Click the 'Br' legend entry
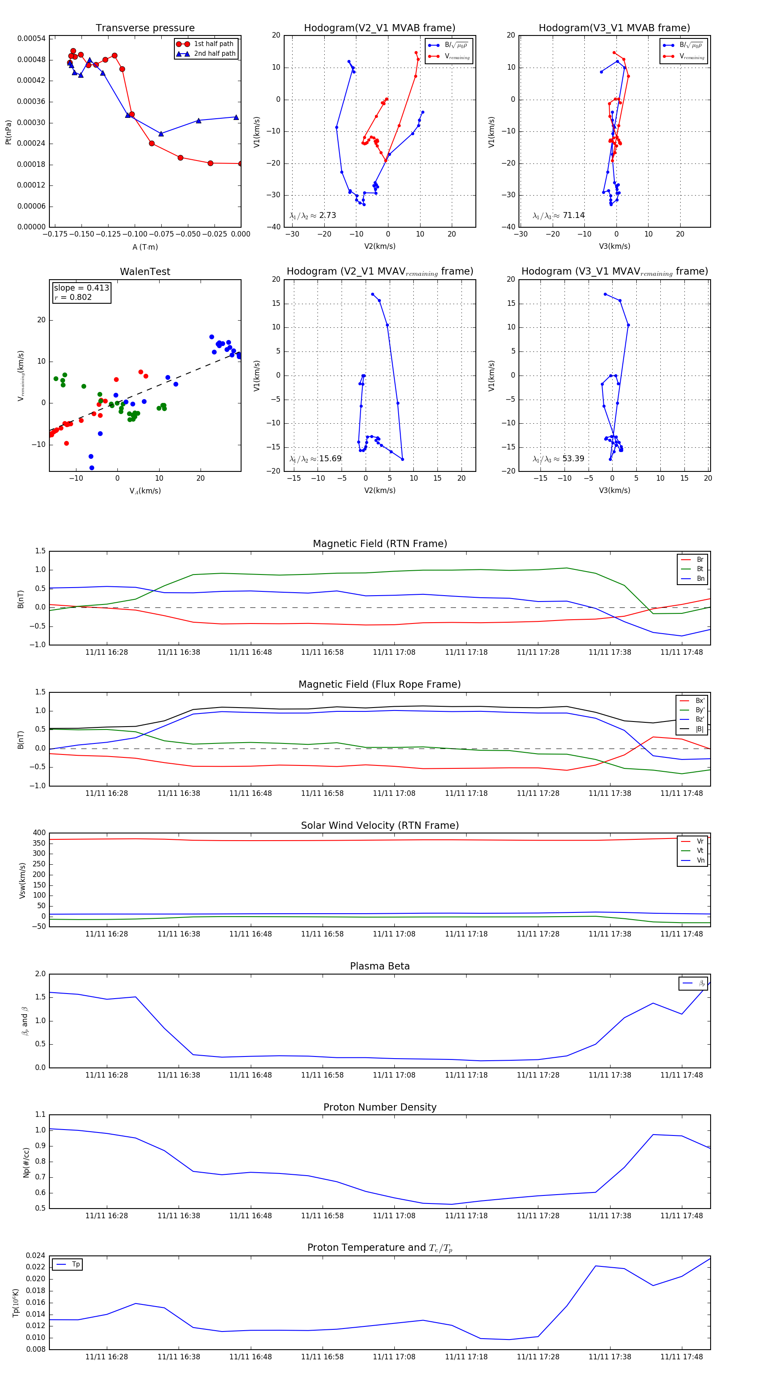The image size is (760, 1394). click(x=692, y=560)
